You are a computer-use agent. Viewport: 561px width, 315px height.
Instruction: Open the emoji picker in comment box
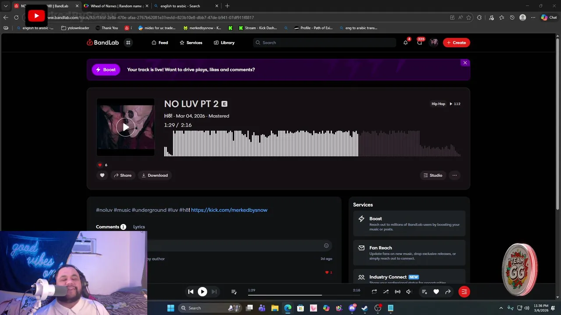(326, 246)
